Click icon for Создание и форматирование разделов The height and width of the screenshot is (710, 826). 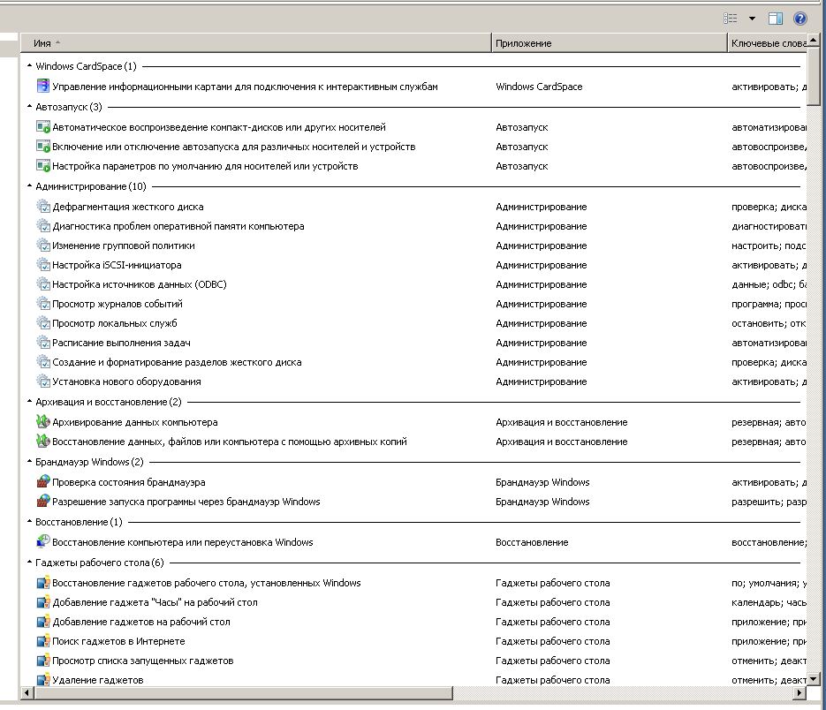click(x=43, y=362)
